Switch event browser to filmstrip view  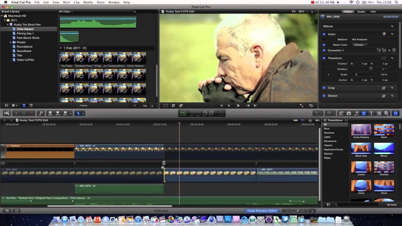point(24,105)
